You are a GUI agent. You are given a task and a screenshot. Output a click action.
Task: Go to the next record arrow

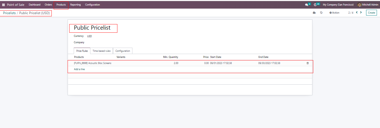point(361,12)
